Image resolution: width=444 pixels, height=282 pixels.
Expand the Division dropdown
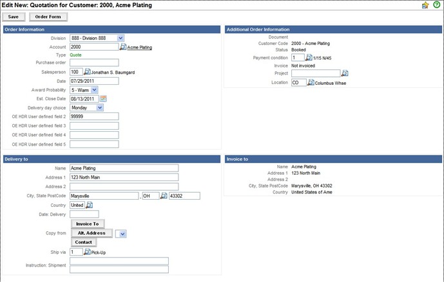(121, 38)
